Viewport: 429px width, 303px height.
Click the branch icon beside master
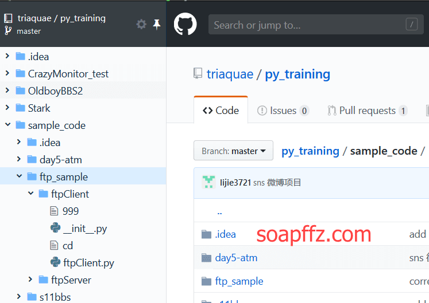pos(8,31)
